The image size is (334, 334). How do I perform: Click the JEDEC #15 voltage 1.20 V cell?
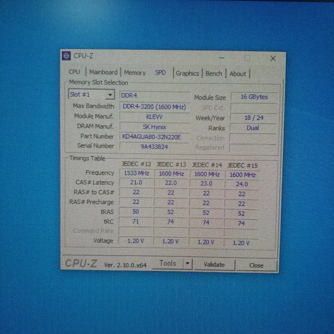241,243
